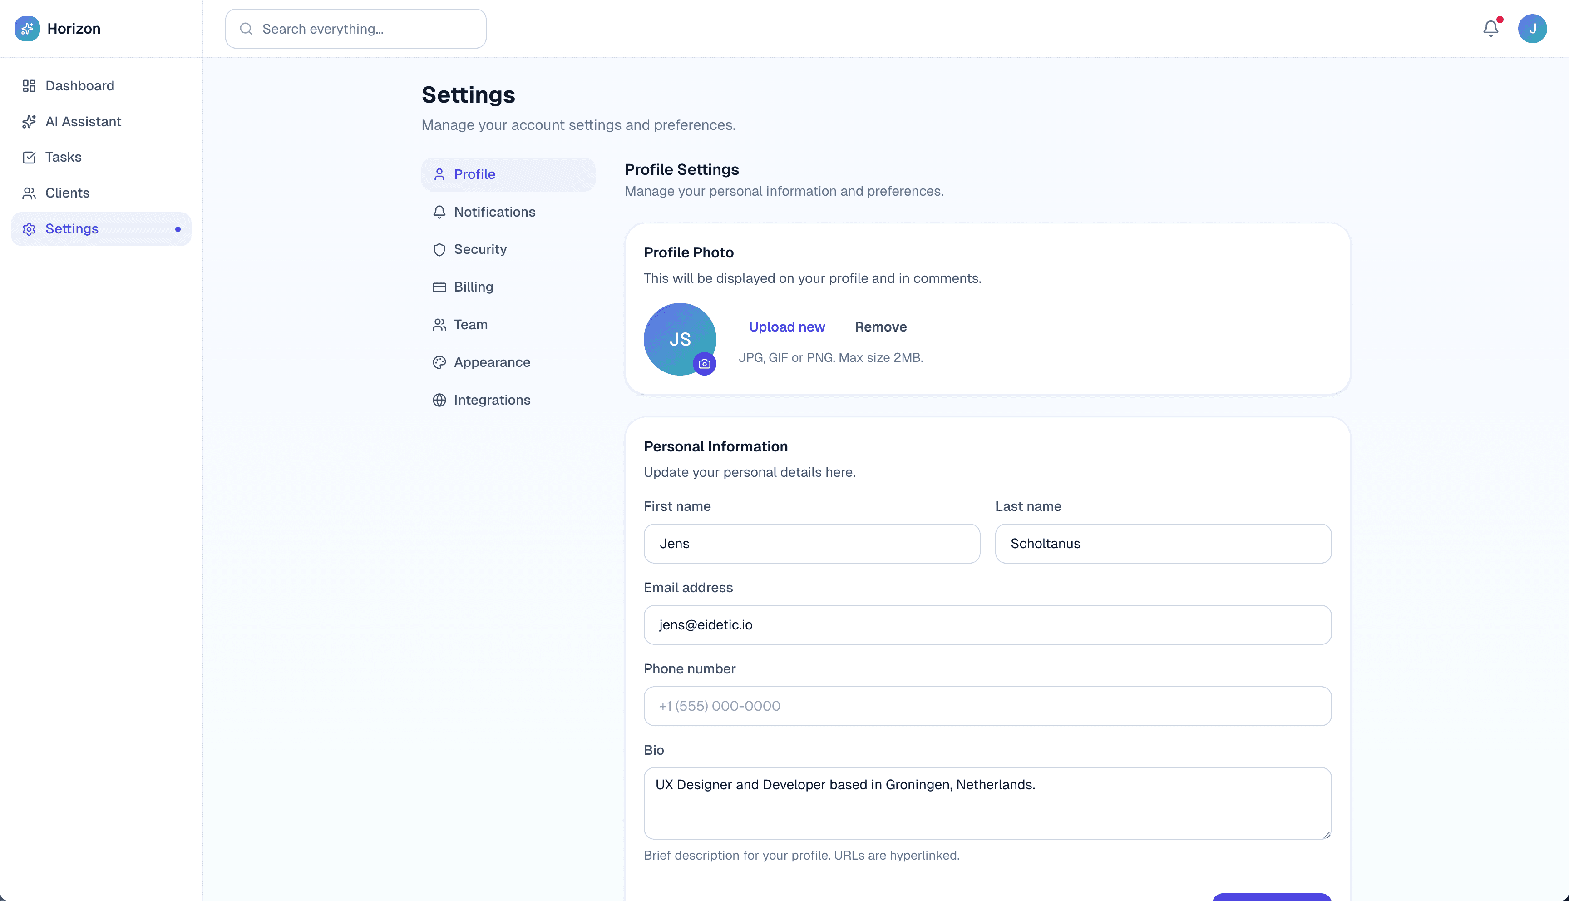Open the user avatar menu top right

pos(1533,29)
